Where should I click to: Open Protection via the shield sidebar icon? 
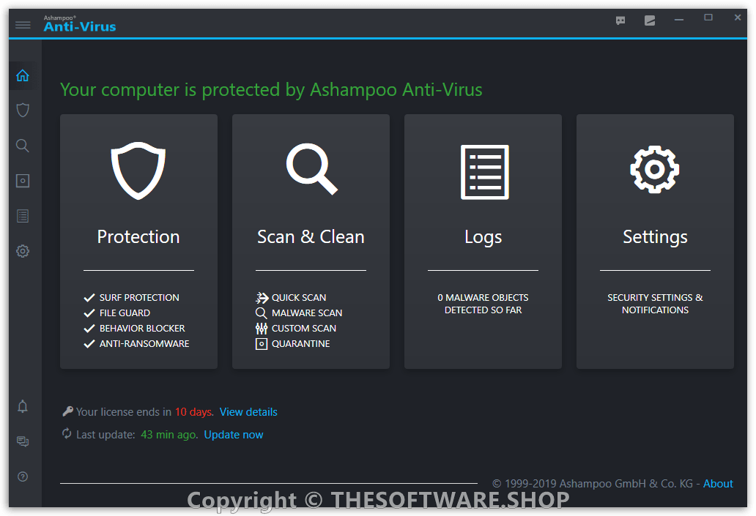(22, 110)
